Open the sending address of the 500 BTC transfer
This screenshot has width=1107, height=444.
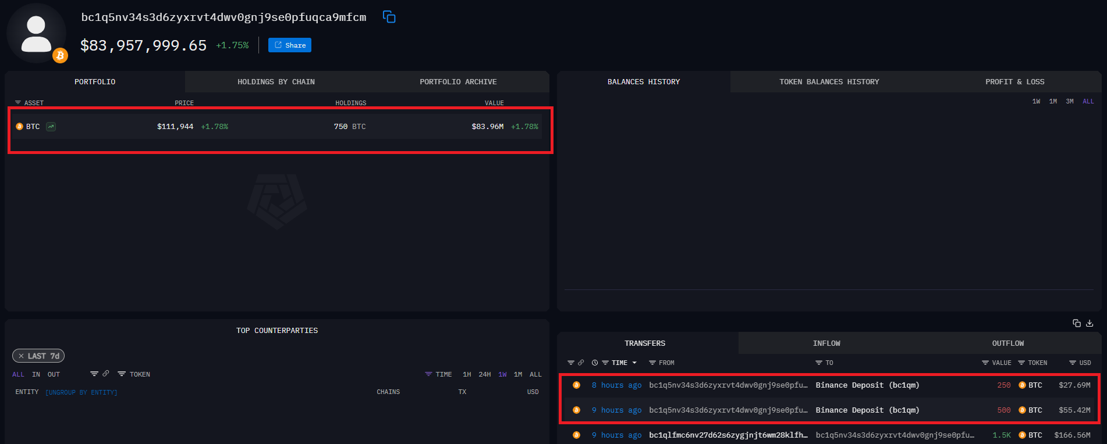pos(728,410)
